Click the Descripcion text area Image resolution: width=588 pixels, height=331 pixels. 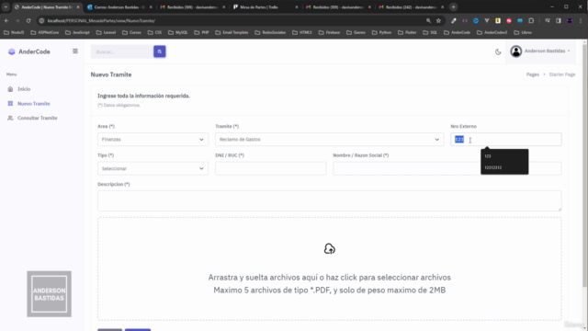point(330,200)
